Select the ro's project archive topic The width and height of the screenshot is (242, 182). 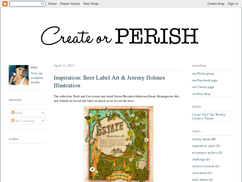point(204,153)
